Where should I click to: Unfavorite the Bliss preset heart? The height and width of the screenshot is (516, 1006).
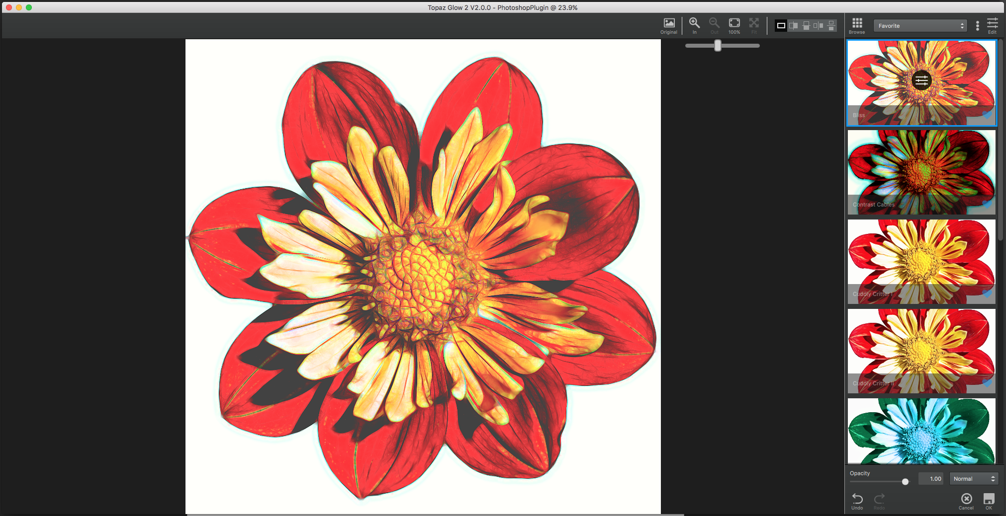coord(987,115)
